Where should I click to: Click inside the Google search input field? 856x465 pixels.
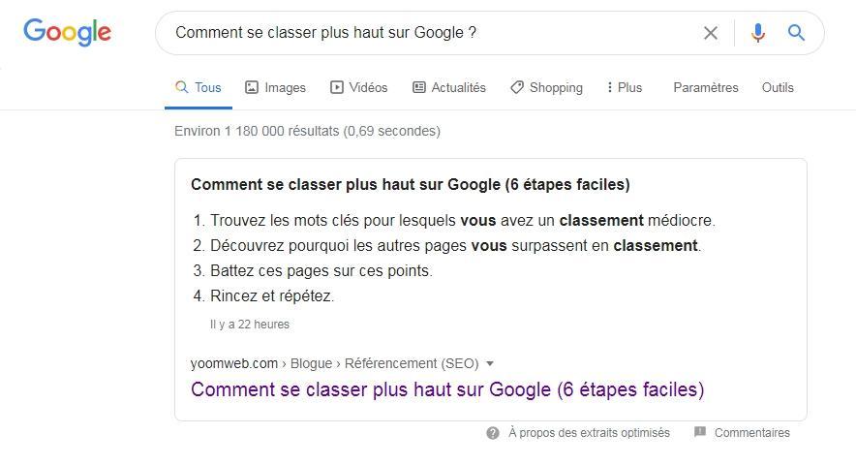[x=426, y=33]
